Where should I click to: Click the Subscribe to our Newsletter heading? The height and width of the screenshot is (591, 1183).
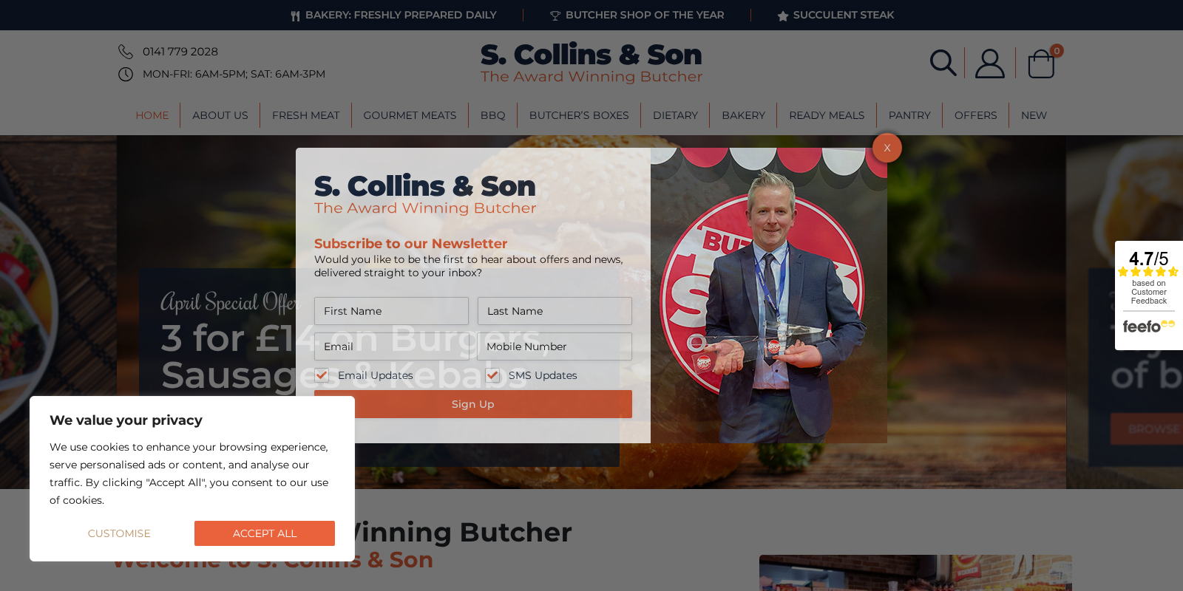click(410, 244)
